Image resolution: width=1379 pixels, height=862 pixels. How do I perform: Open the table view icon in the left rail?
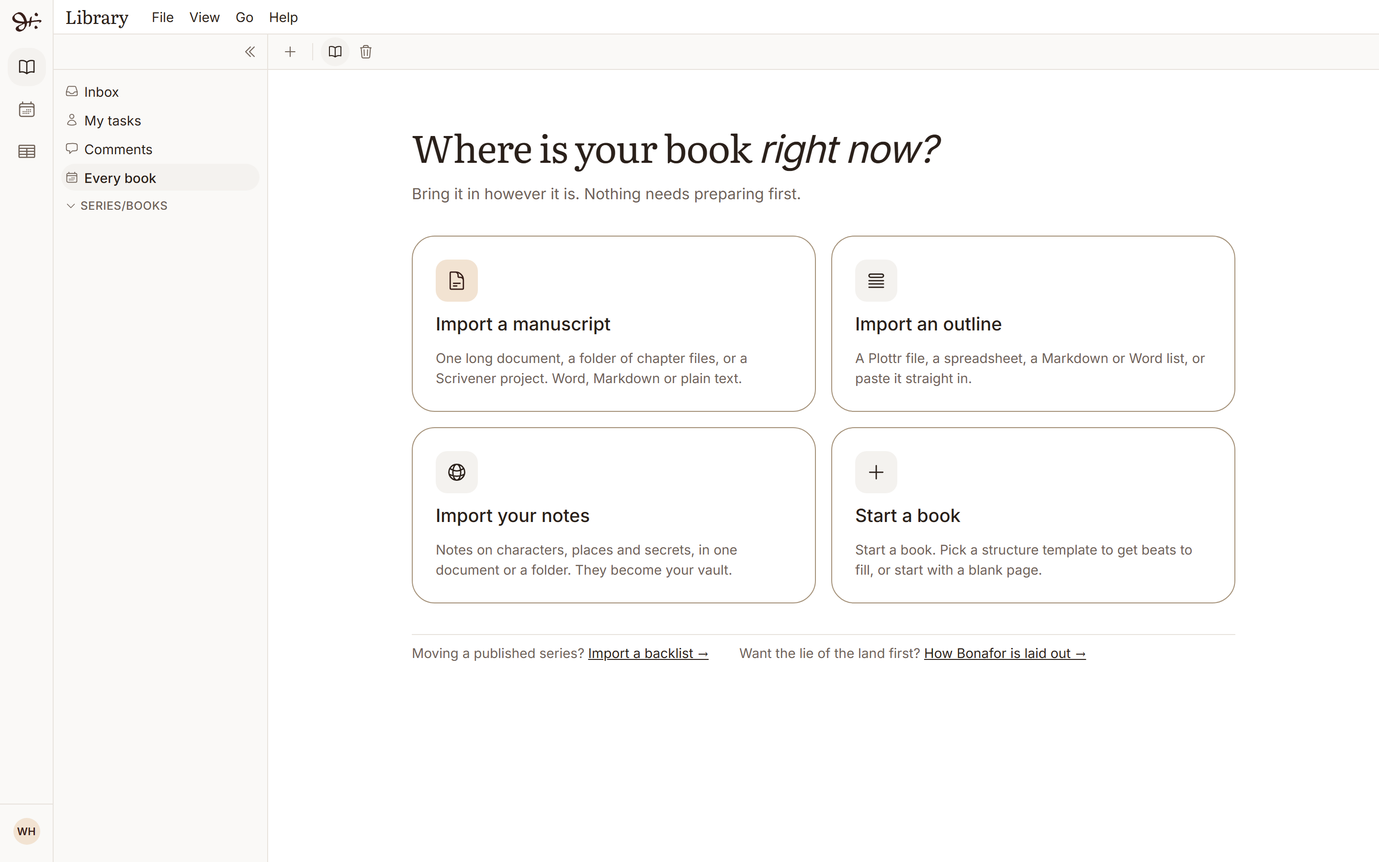[27, 152]
